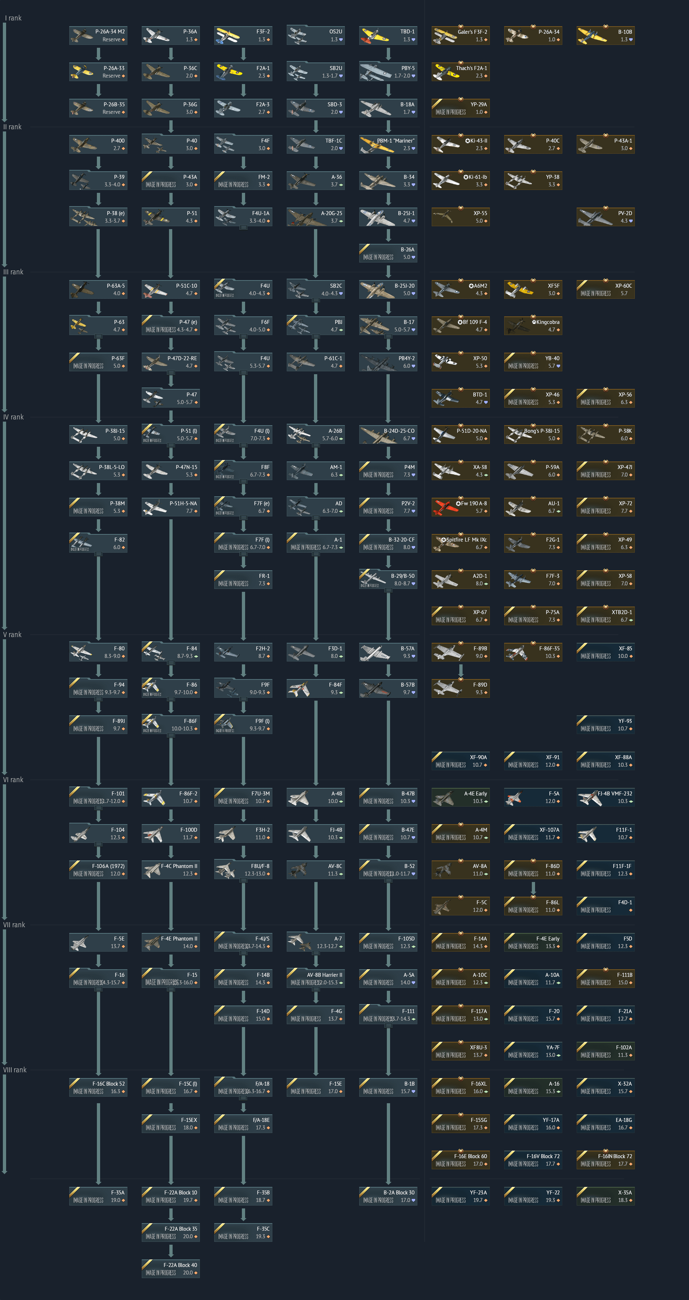The height and width of the screenshot is (1300, 689).
Task: Select the Spitfire LF Mk IXc card
Action: [x=460, y=543]
